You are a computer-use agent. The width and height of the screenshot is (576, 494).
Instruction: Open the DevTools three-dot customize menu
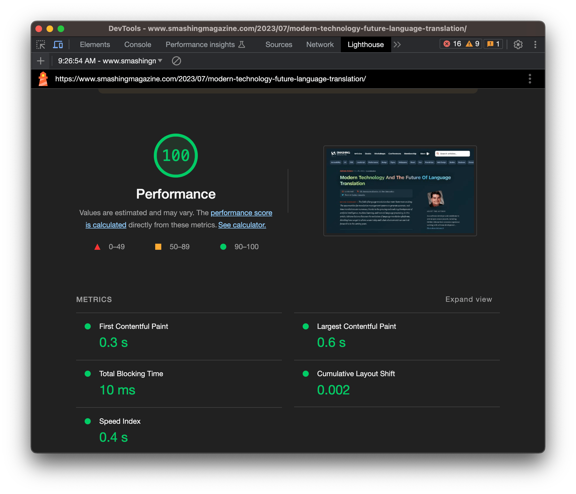[535, 44]
